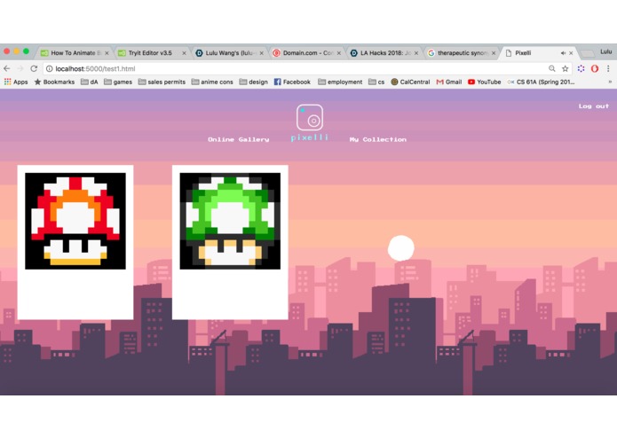Click the red Opera extension icon
The width and height of the screenshot is (617, 438).
pyautogui.click(x=595, y=69)
